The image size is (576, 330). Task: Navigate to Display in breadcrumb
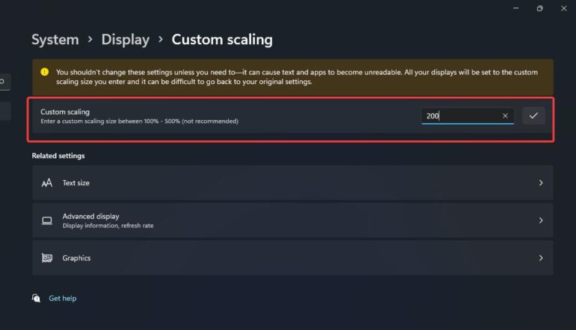coord(125,40)
